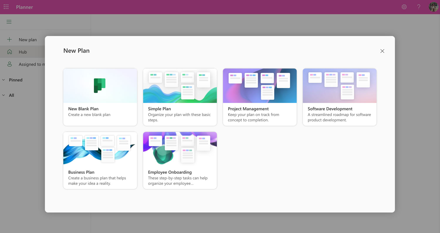The image size is (440, 233).
Task: Choose the Simple Plan template title
Action: click(159, 109)
